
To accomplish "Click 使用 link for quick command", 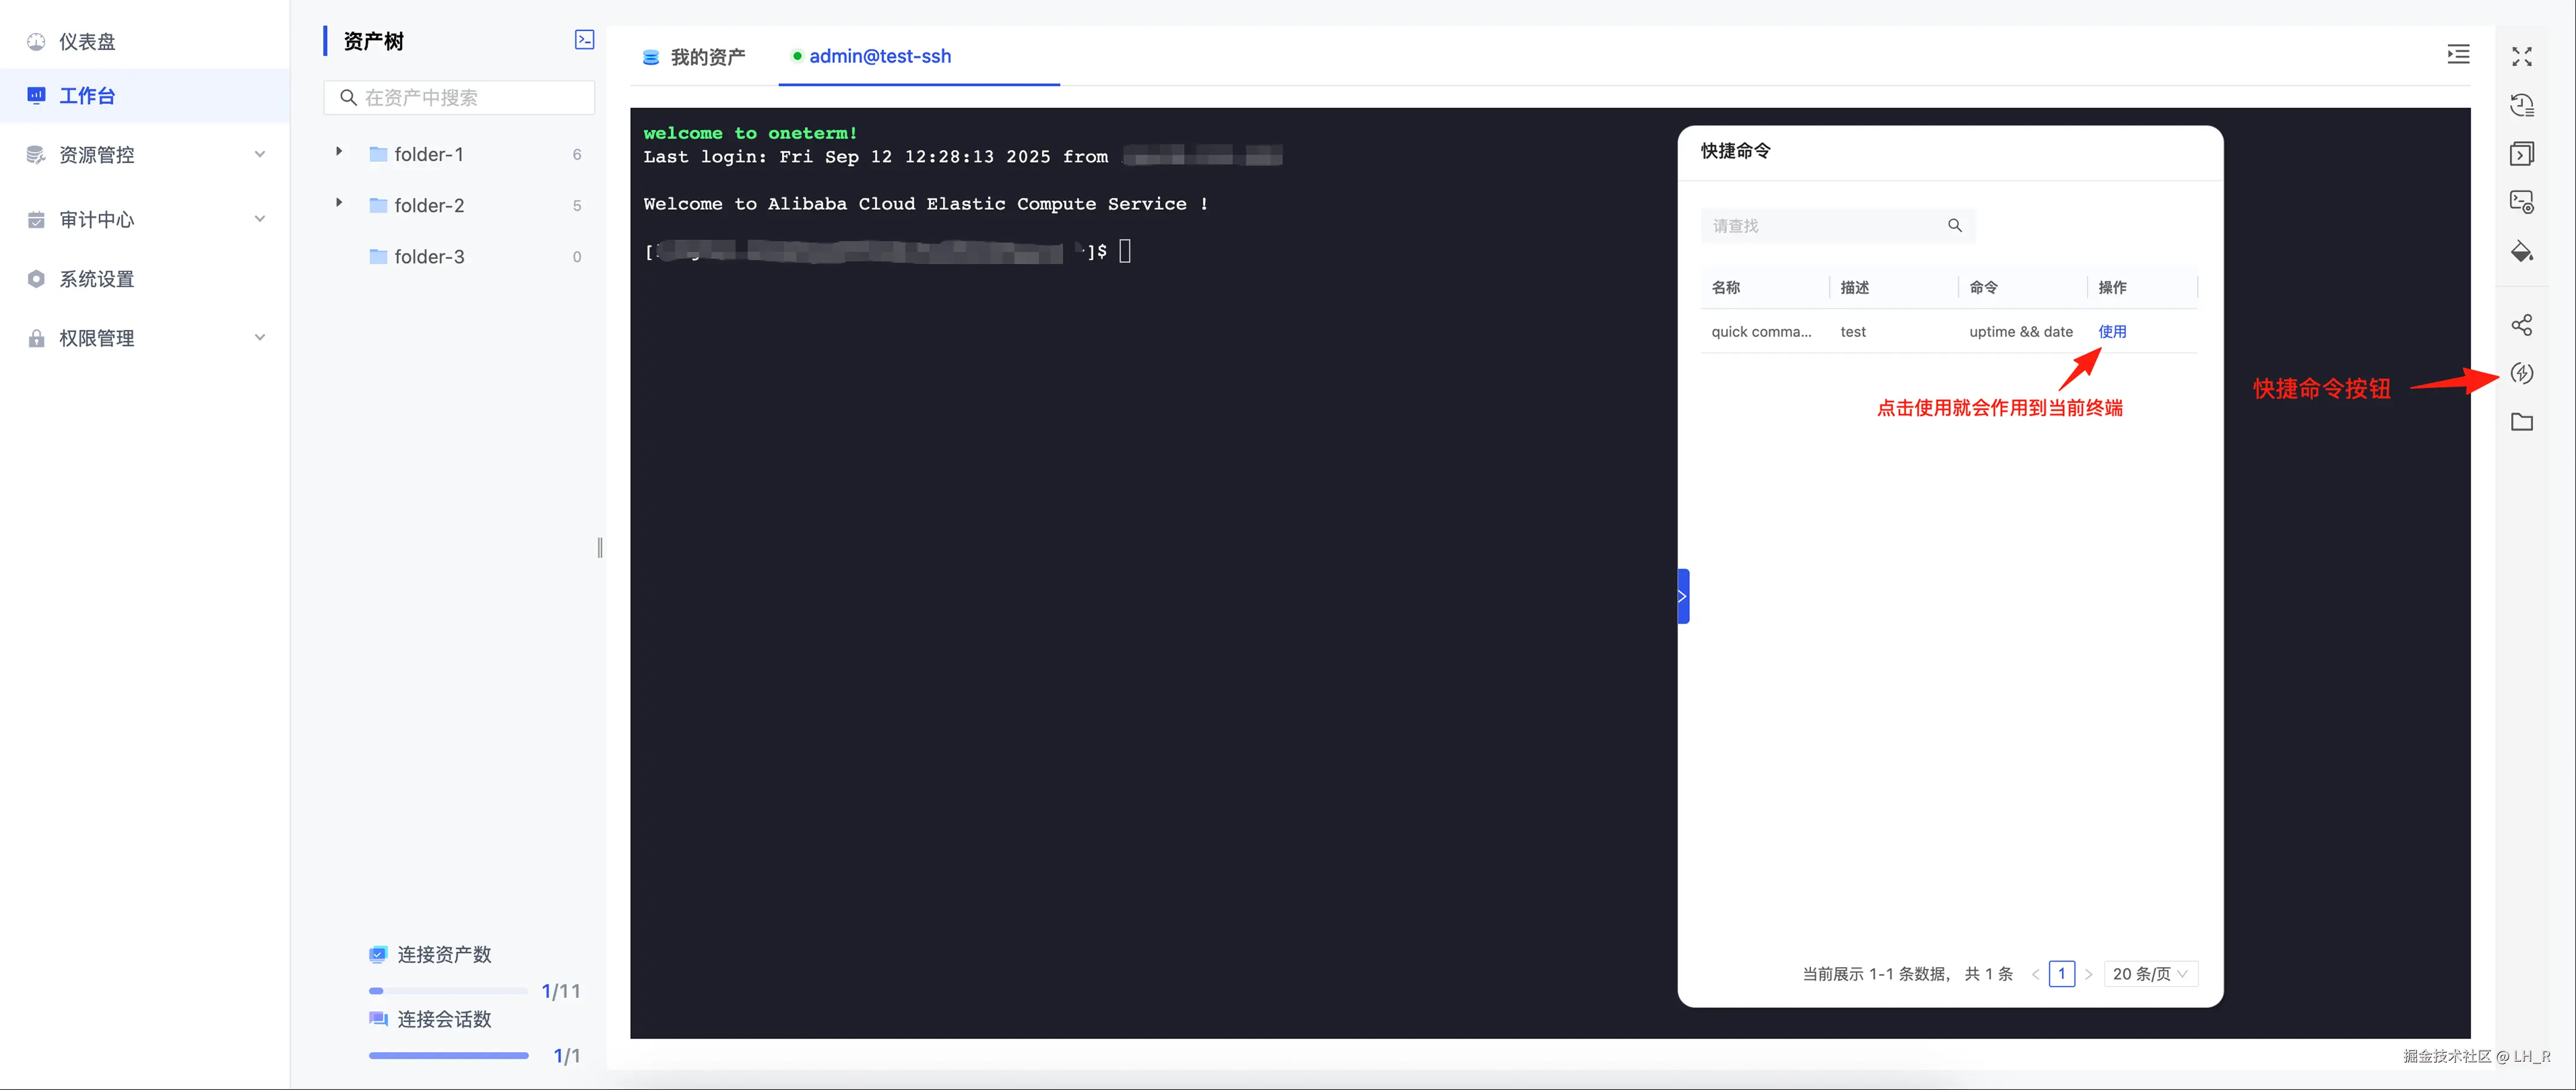I will click(2111, 332).
